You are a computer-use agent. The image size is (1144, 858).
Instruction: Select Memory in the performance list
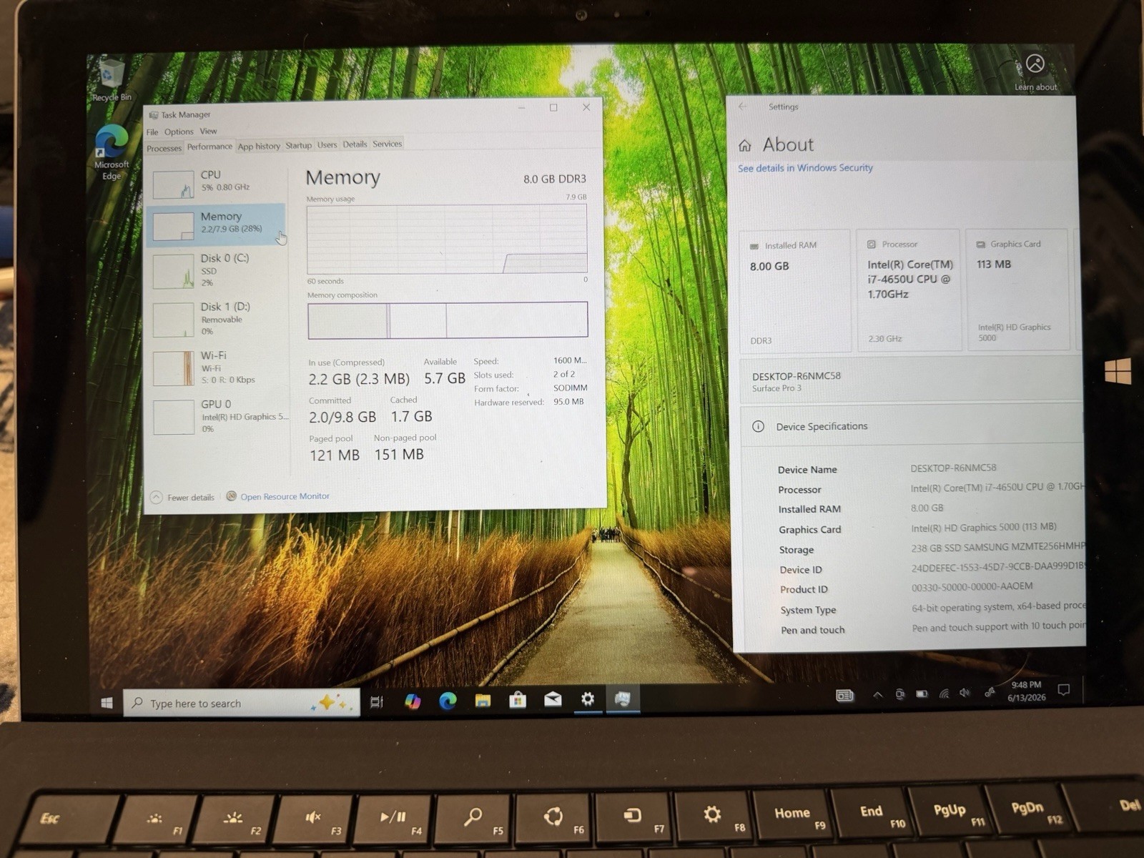tap(217, 224)
